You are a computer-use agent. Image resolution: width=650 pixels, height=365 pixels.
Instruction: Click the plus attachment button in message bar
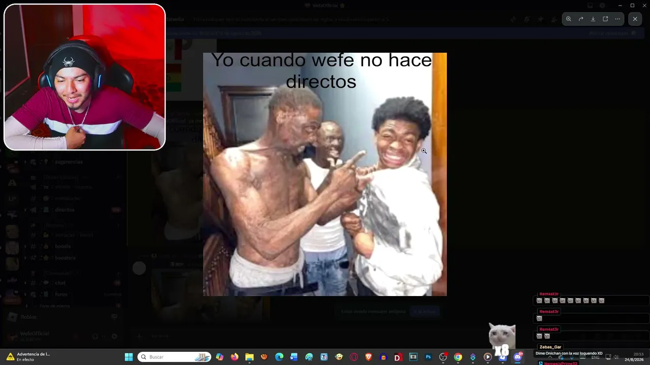[x=139, y=336]
